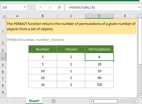
Task: Click the Enter checkmark formula bar icon
Action: (x=50, y=7)
